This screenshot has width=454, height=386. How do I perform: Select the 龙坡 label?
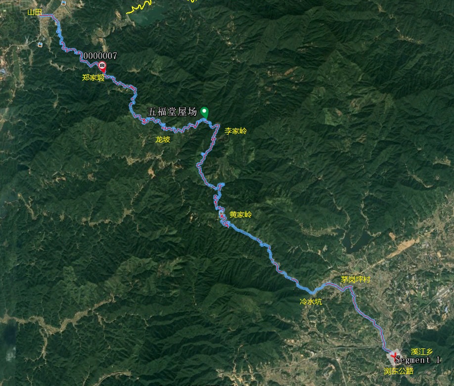tap(162, 140)
